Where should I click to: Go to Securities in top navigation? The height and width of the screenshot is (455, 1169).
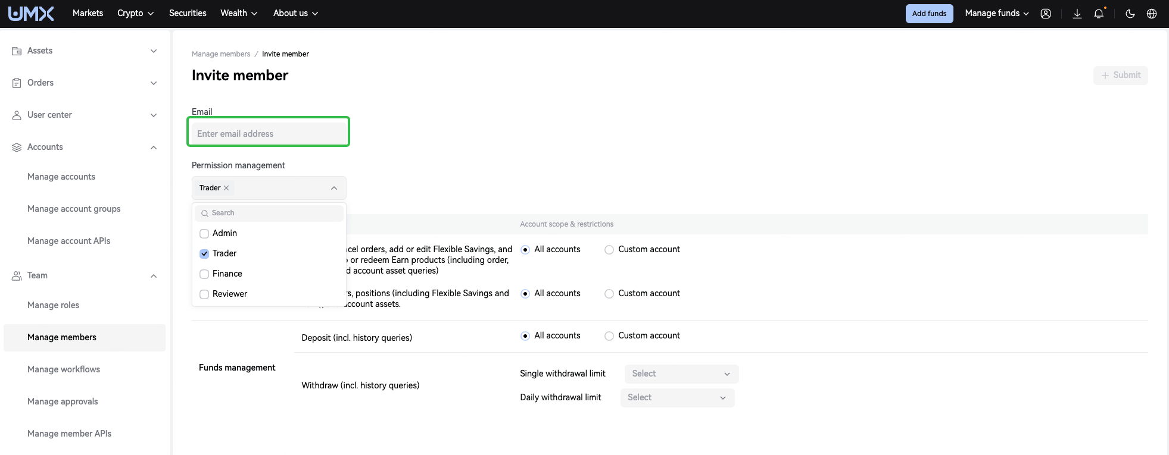(188, 13)
